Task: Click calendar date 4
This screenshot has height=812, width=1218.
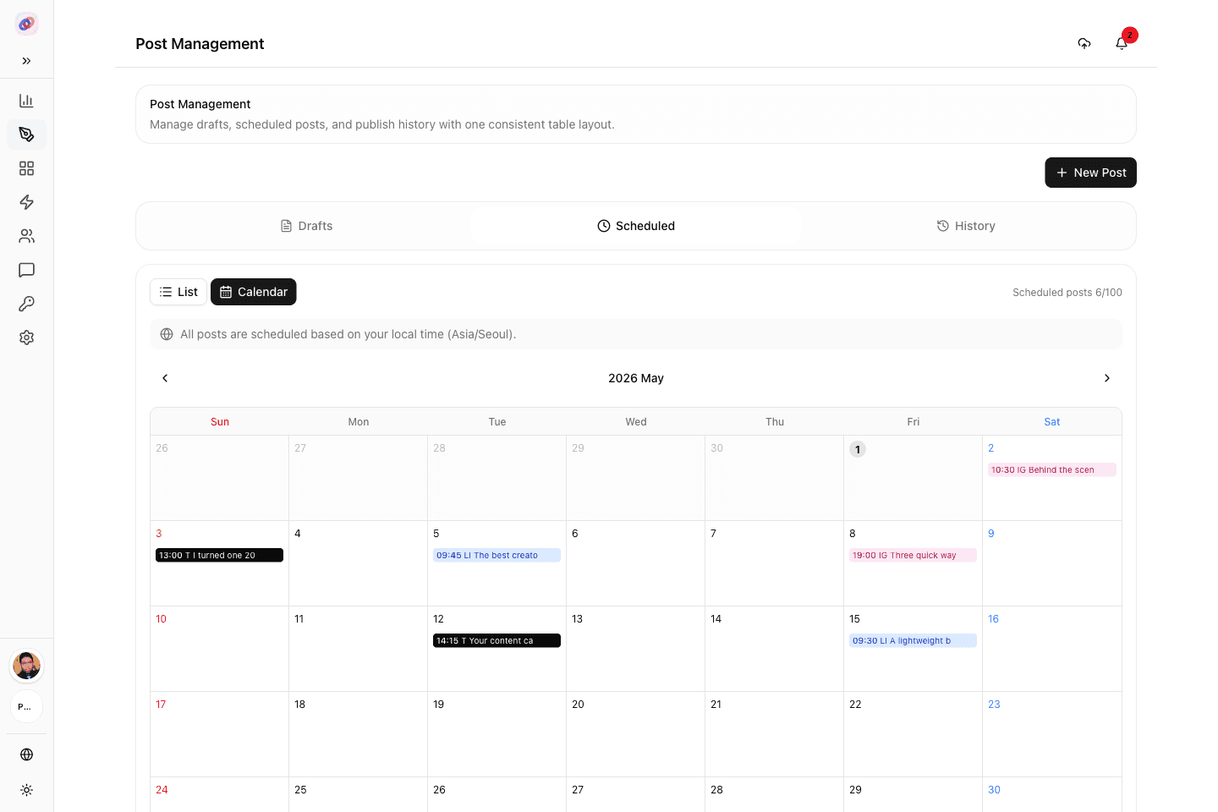Action: tap(298, 534)
